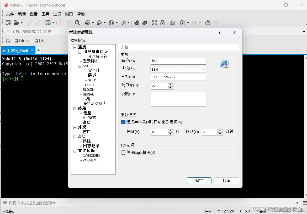Click the bookmark arrow icon left of block
Screen dimensions: 307x214
click(x=8, y=41)
